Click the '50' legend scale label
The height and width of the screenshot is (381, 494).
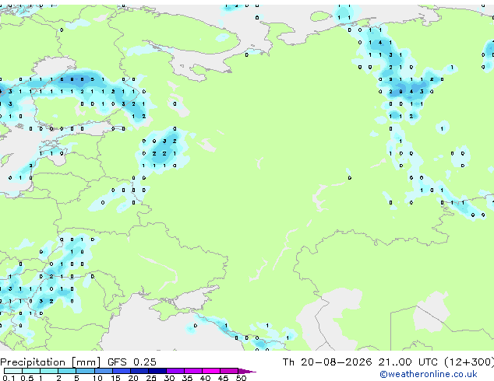coord(241,378)
